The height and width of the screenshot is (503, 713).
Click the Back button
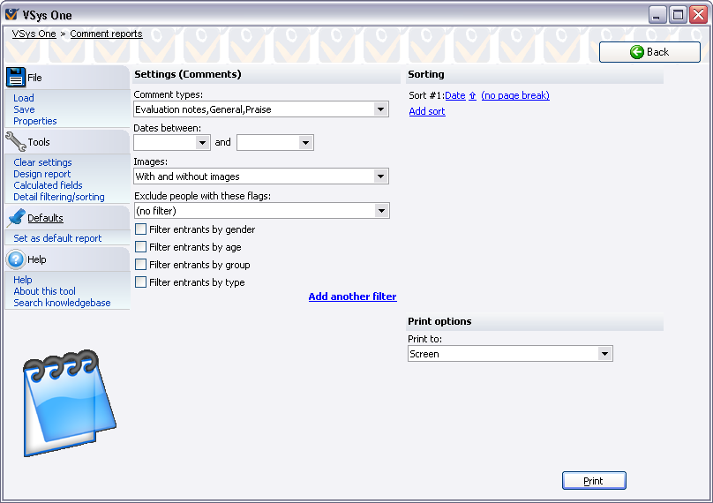click(649, 52)
